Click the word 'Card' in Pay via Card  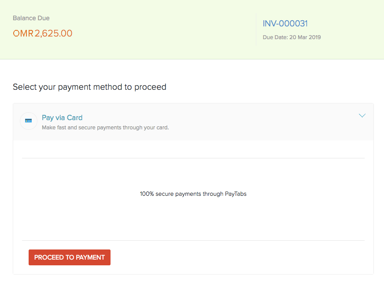pyautogui.click(x=74, y=118)
